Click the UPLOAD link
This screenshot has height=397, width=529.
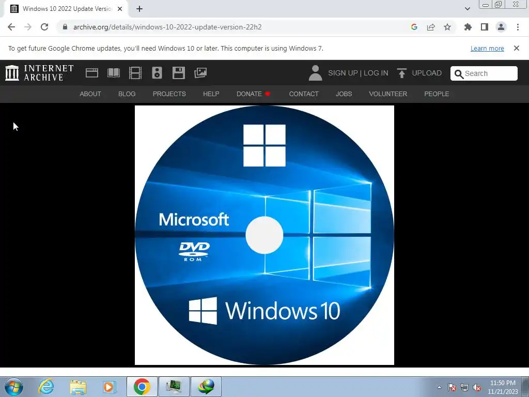427,73
